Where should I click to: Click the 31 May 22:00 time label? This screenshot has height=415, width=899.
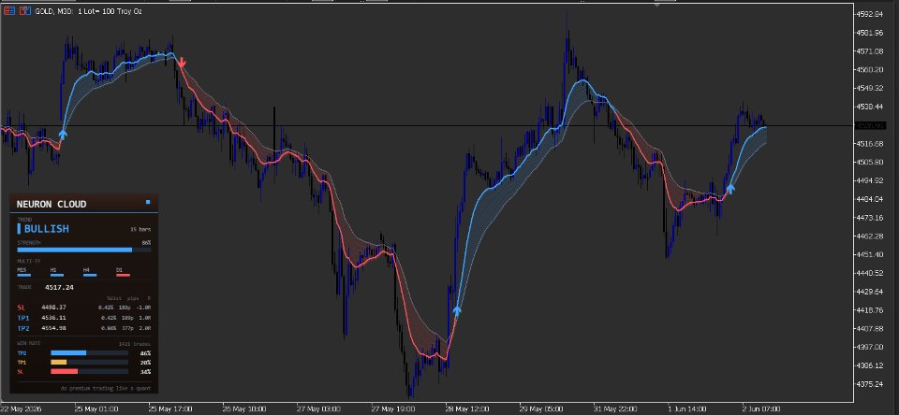pyautogui.click(x=616, y=409)
